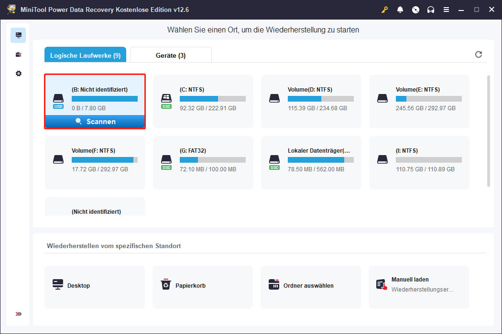Image resolution: width=502 pixels, height=334 pixels.
Task: Click the drive list vertical scrollbar
Action: point(488,131)
